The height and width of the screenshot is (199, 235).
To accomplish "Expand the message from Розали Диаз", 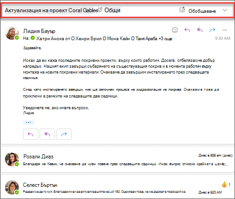I will click(117, 160).
